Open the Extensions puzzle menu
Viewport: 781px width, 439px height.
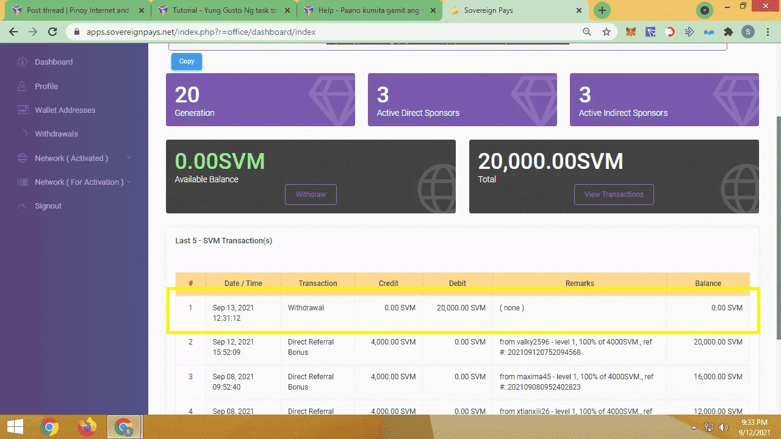tap(728, 32)
